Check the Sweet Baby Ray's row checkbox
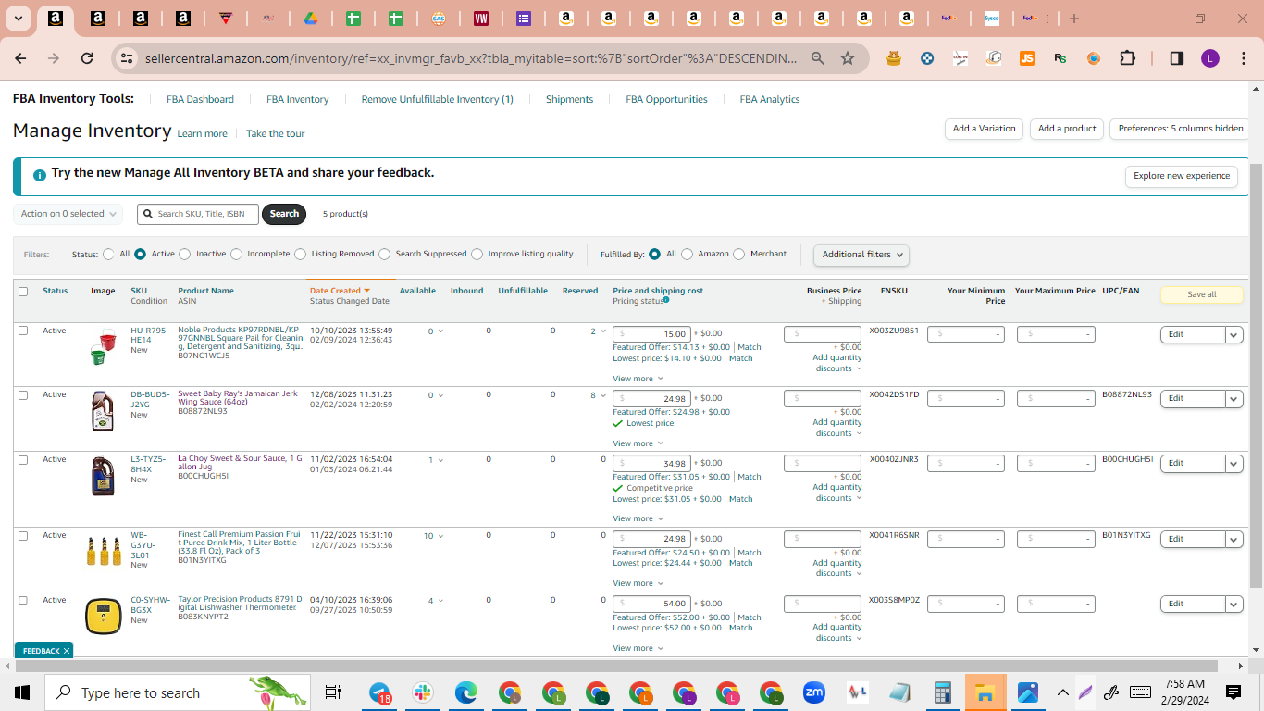This screenshot has height=711, width=1264. point(23,395)
